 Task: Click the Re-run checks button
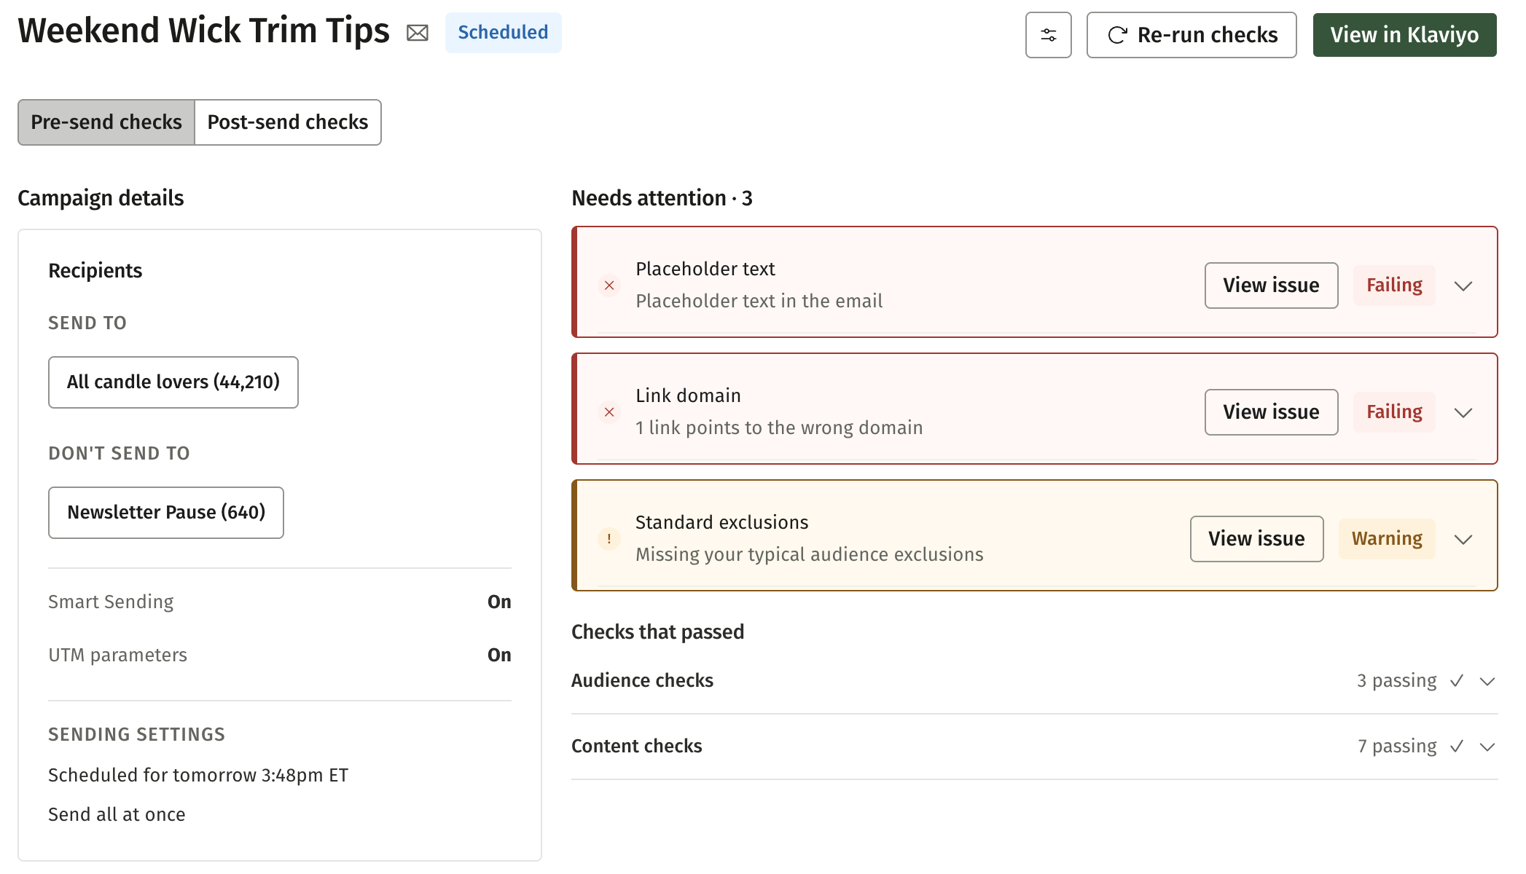pos(1192,35)
